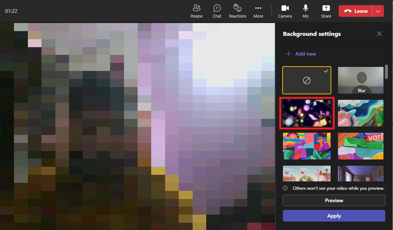The image size is (393, 230).
Task: Click the background list scrollbar
Action: click(386, 72)
